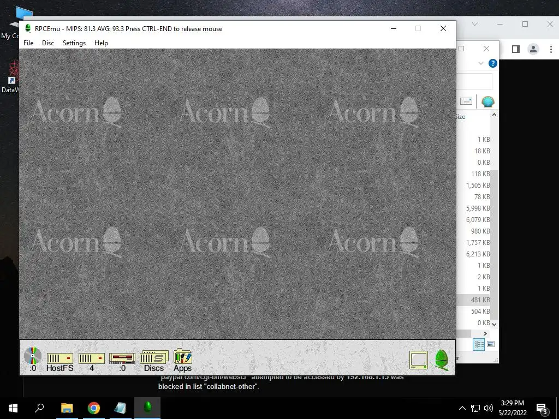This screenshot has height=419, width=559.
Task: Open the RPCEmu File menu
Action: click(x=28, y=43)
